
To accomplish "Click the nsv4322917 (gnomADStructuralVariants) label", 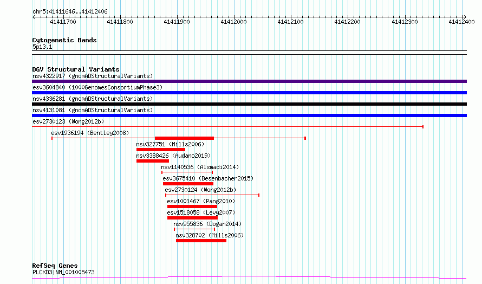I will (93, 76).
